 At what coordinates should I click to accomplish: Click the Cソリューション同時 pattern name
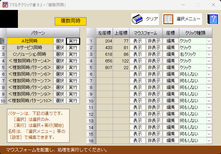click(x=29, y=54)
